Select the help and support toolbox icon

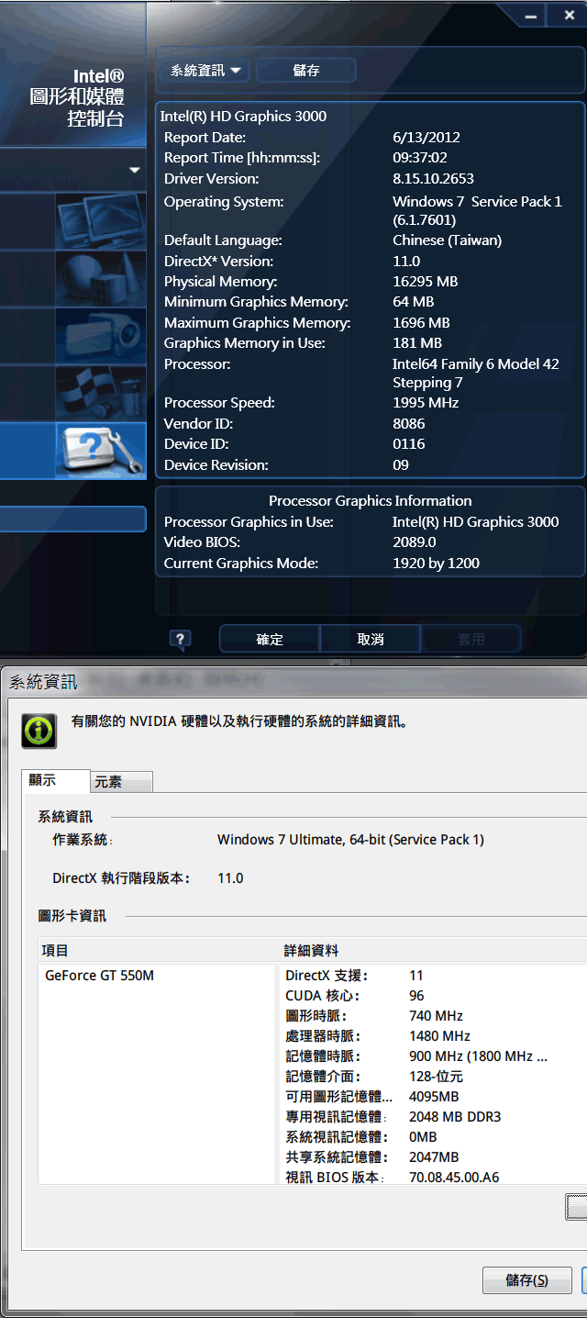click(100, 450)
